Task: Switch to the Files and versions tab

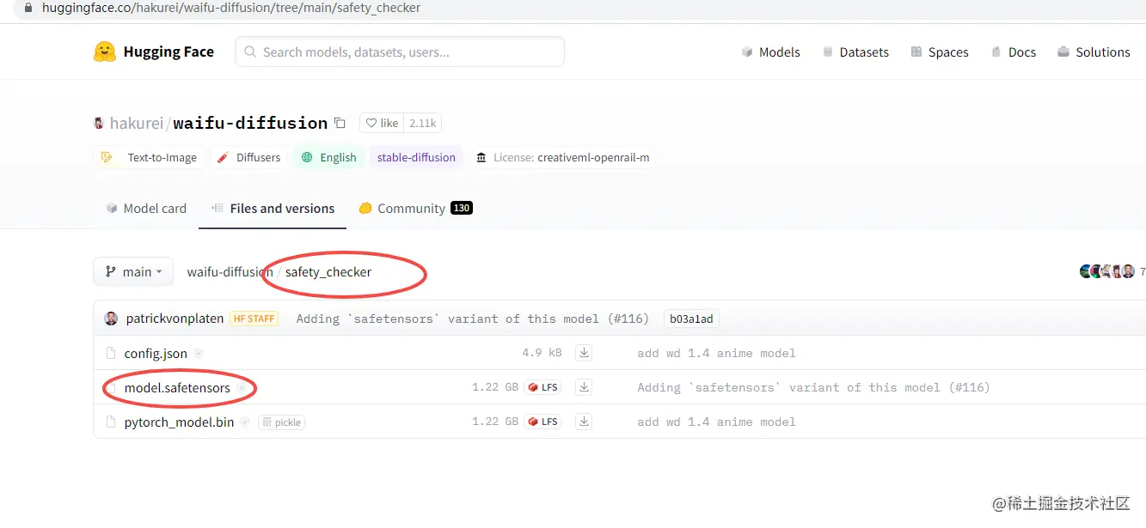Action: click(273, 208)
